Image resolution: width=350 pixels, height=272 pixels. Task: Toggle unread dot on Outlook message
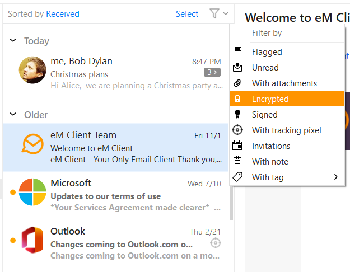[x=13, y=240]
